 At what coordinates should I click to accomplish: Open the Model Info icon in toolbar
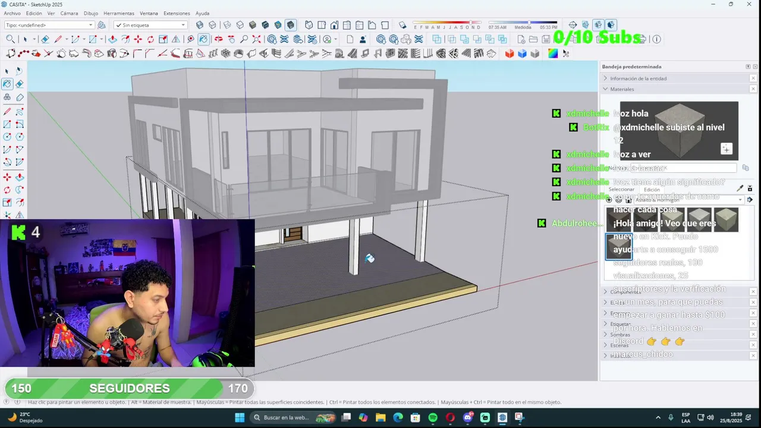[x=656, y=39]
